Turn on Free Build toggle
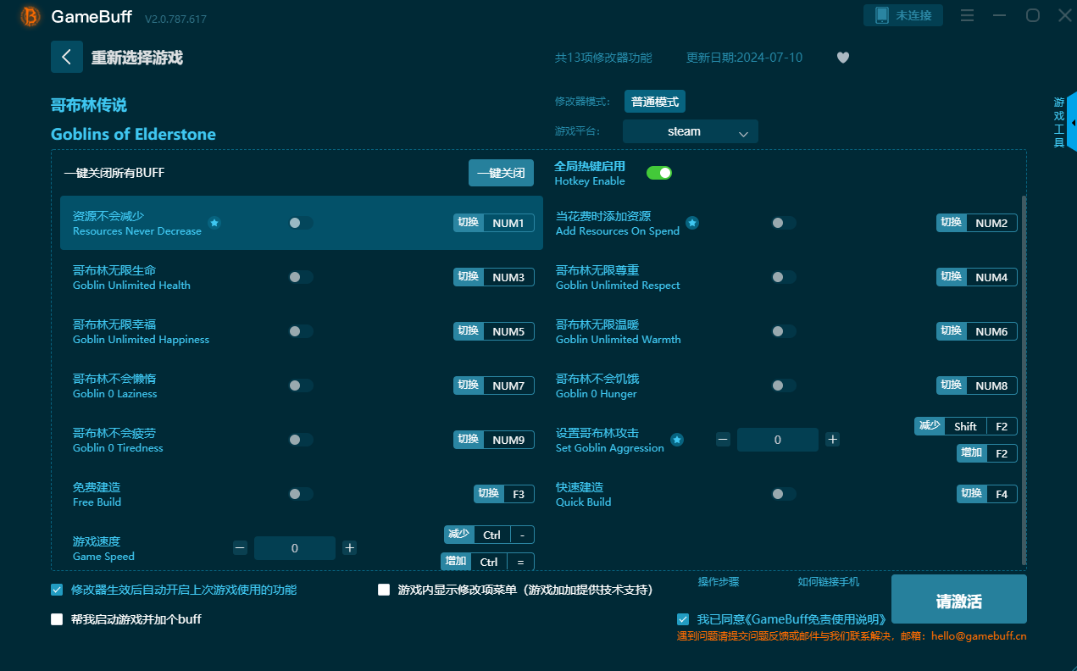The width and height of the screenshot is (1077, 671). pos(300,494)
